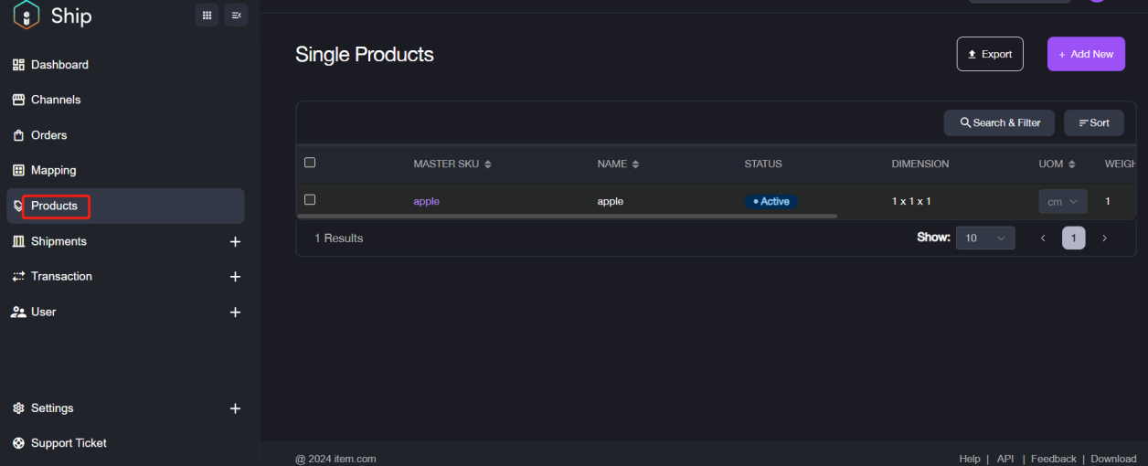
Task: Click the Add New button
Action: (x=1086, y=54)
